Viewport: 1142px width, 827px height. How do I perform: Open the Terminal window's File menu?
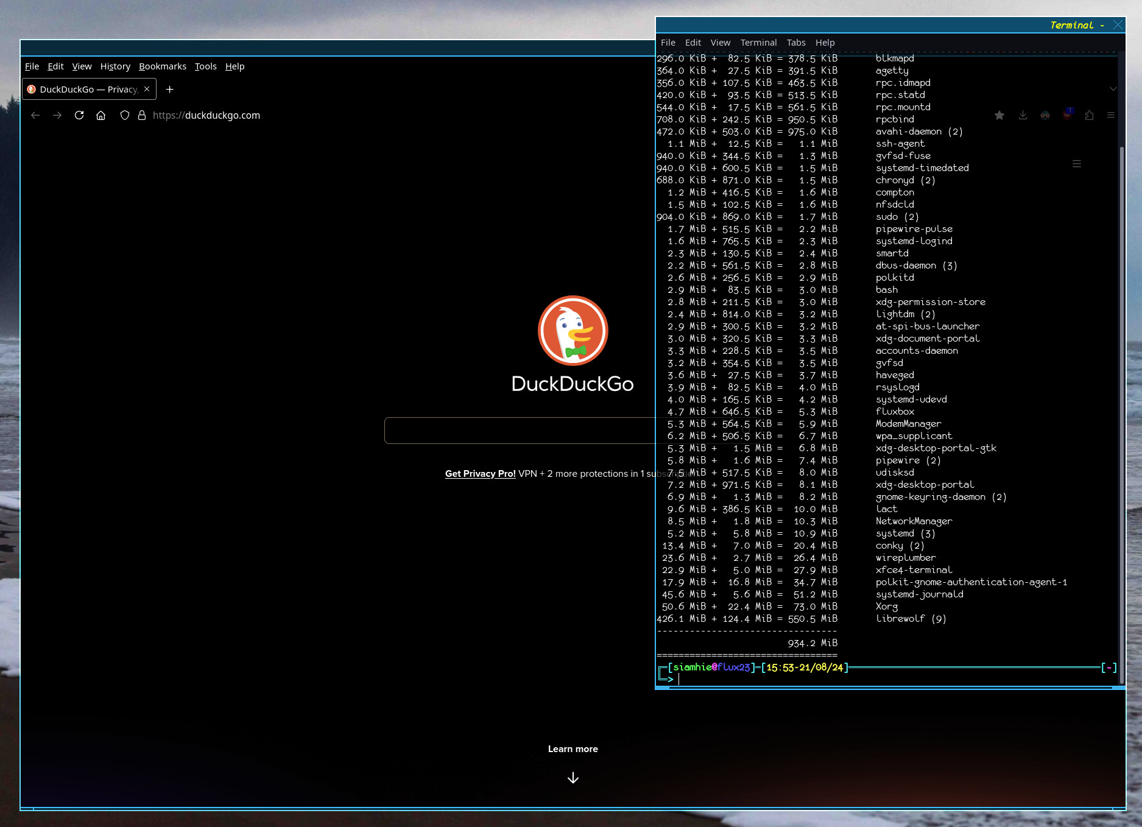668,43
